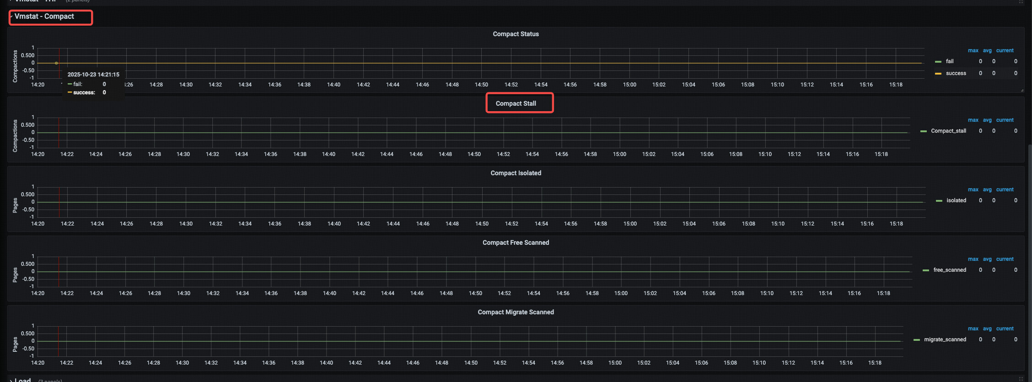This screenshot has width=1032, height=382.
Task: Click the green fail series color swatch
Action: 938,62
